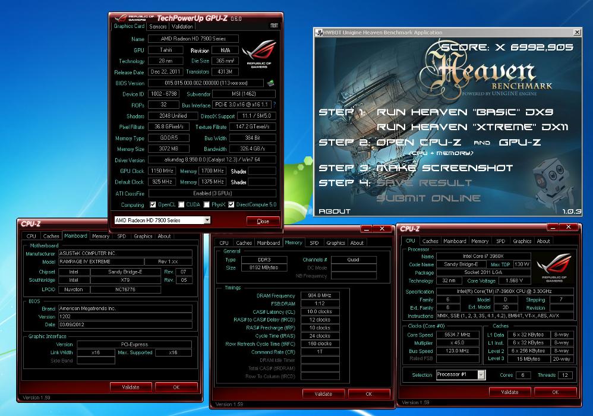Toggle the OpenCL checkbox
Viewport: 593px width, 416px height.
tap(153, 204)
